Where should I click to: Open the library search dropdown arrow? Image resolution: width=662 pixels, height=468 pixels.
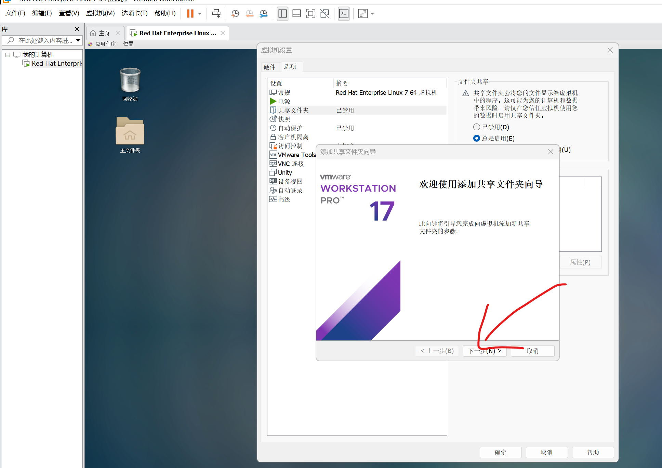point(78,40)
